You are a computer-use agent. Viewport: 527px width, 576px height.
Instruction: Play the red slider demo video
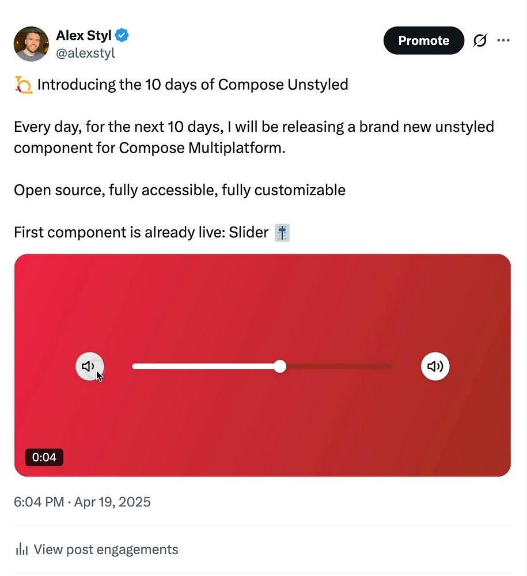262,300
